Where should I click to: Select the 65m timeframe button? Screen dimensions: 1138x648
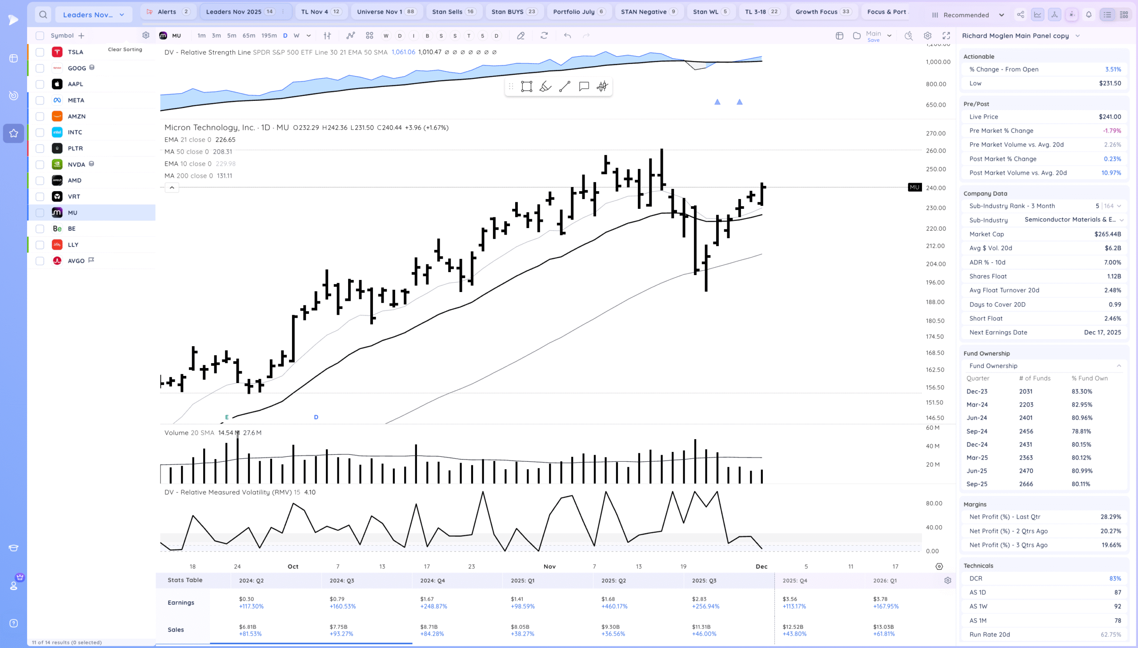pyautogui.click(x=249, y=36)
